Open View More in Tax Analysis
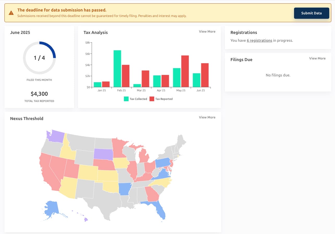335x234 pixels. coord(207,32)
